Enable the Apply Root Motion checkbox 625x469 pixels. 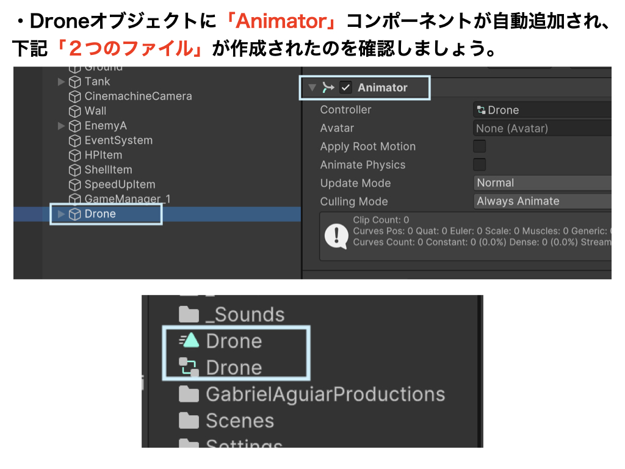click(x=480, y=147)
